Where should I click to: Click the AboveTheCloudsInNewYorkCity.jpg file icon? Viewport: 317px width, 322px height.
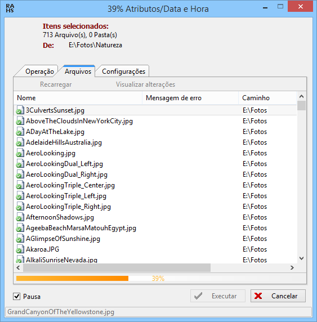pyautogui.click(x=20, y=121)
